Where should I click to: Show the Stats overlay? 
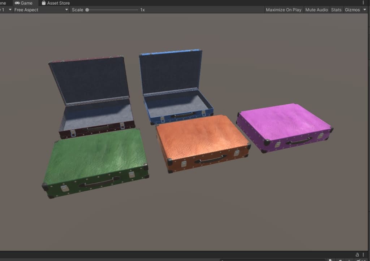click(x=336, y=10)
